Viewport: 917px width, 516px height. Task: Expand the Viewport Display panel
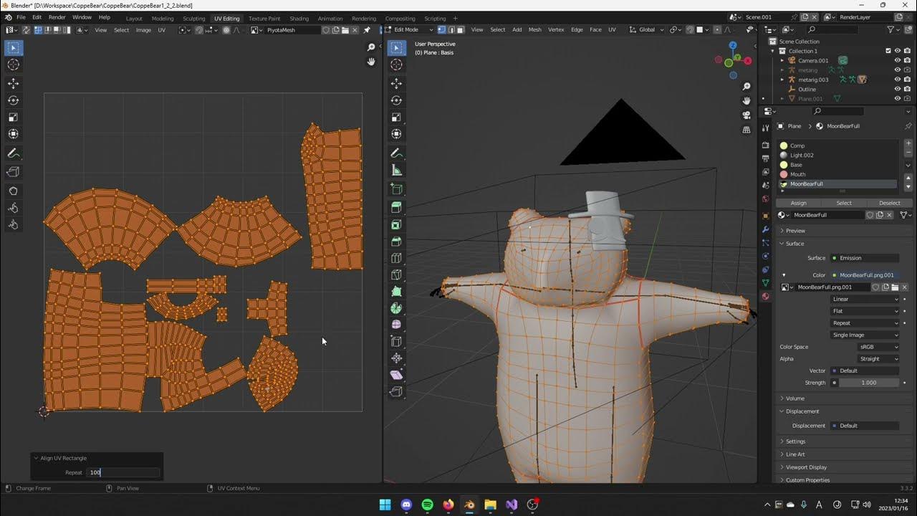(806, 467)
